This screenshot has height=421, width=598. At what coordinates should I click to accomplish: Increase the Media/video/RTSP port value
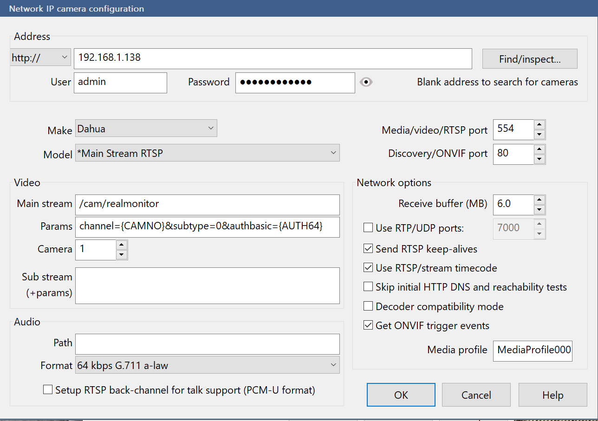pos(539,124)
